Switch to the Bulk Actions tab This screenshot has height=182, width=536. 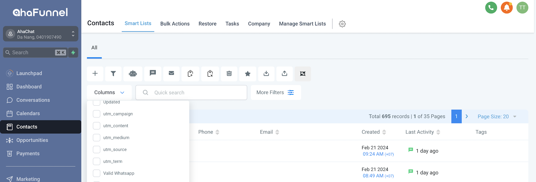point(175,24)
